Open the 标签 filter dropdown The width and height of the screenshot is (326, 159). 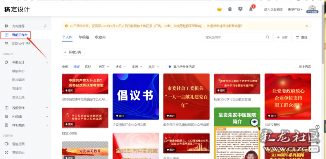pos(104,67)
